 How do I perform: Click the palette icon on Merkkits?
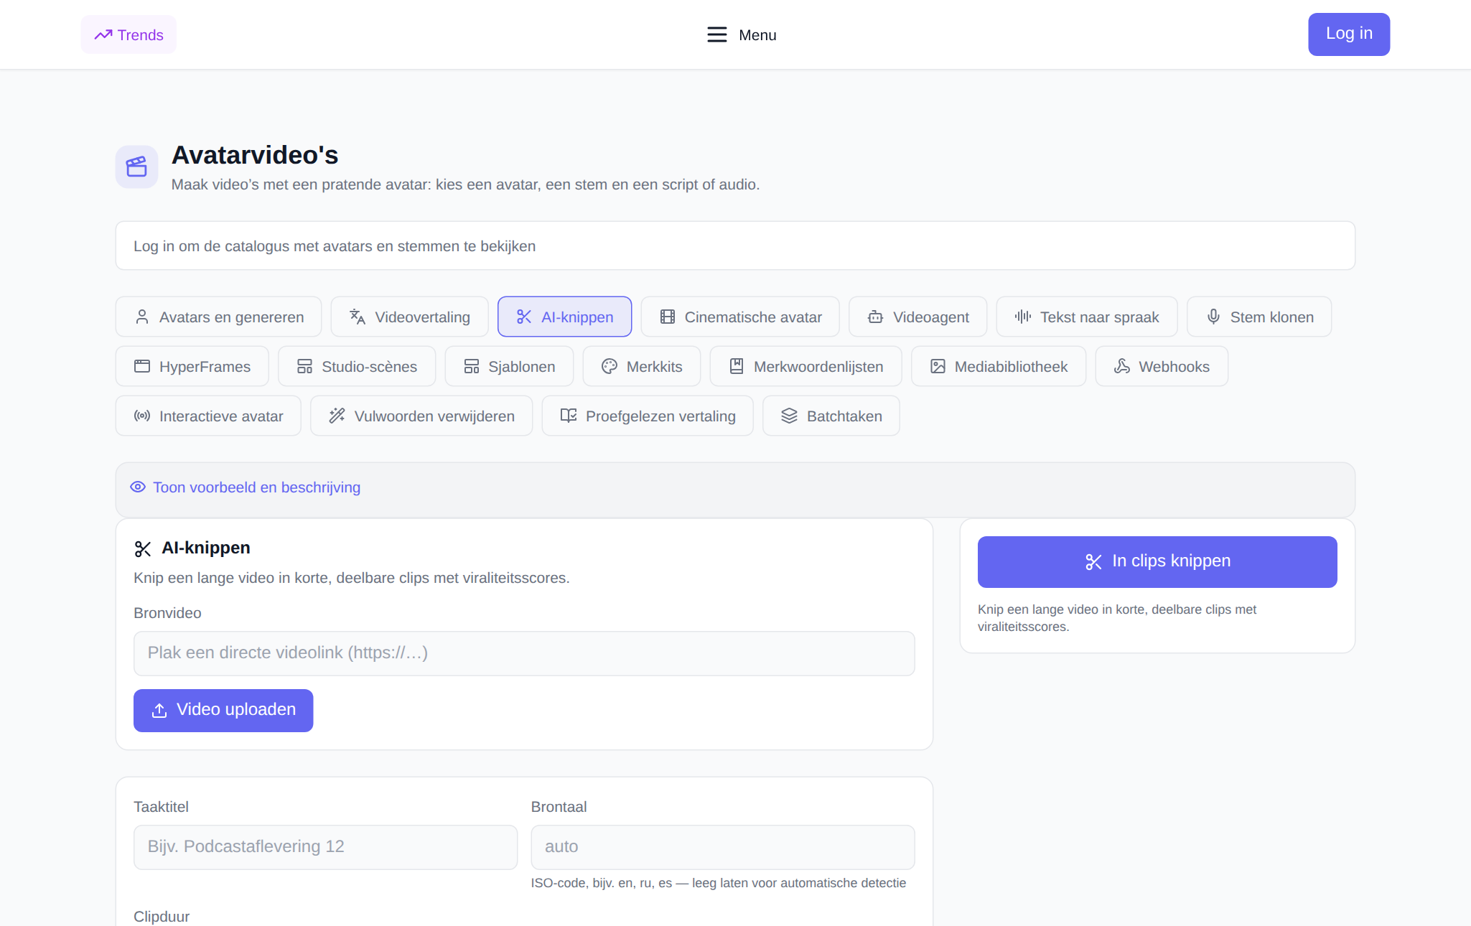[609, 366]
